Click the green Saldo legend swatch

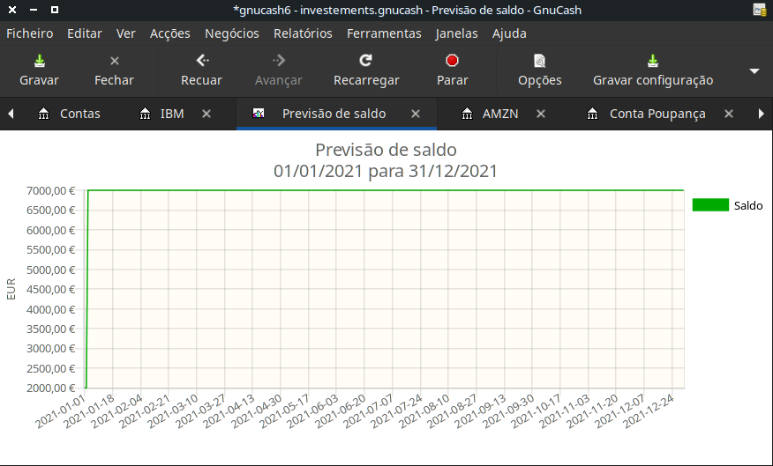pos(710,205)
